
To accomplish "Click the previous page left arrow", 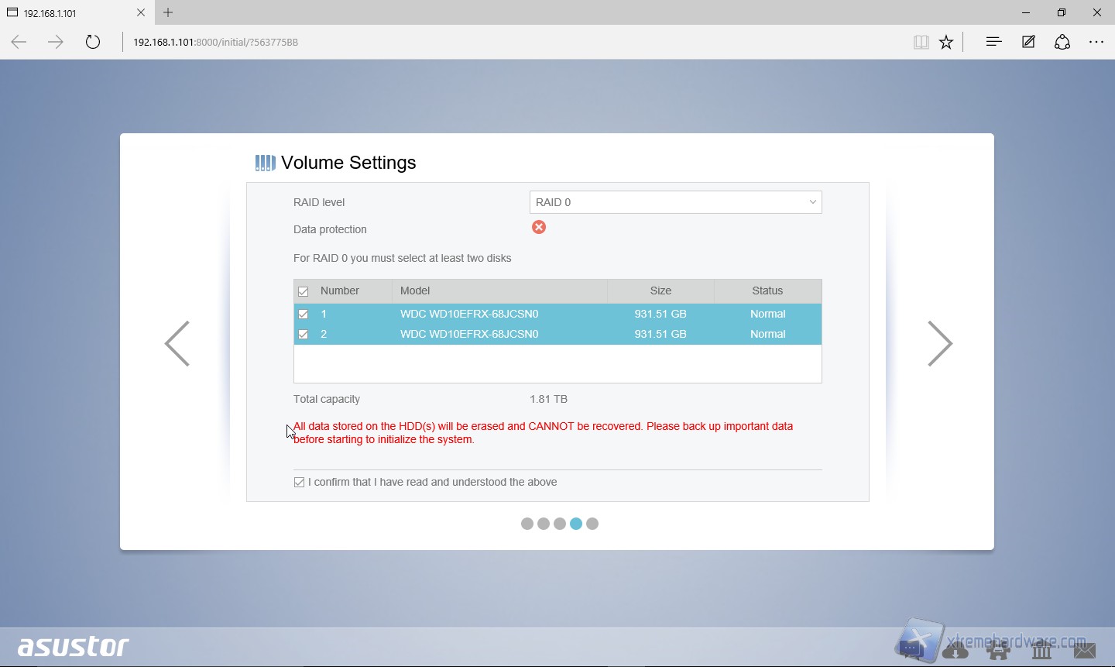I will point(177,343).
